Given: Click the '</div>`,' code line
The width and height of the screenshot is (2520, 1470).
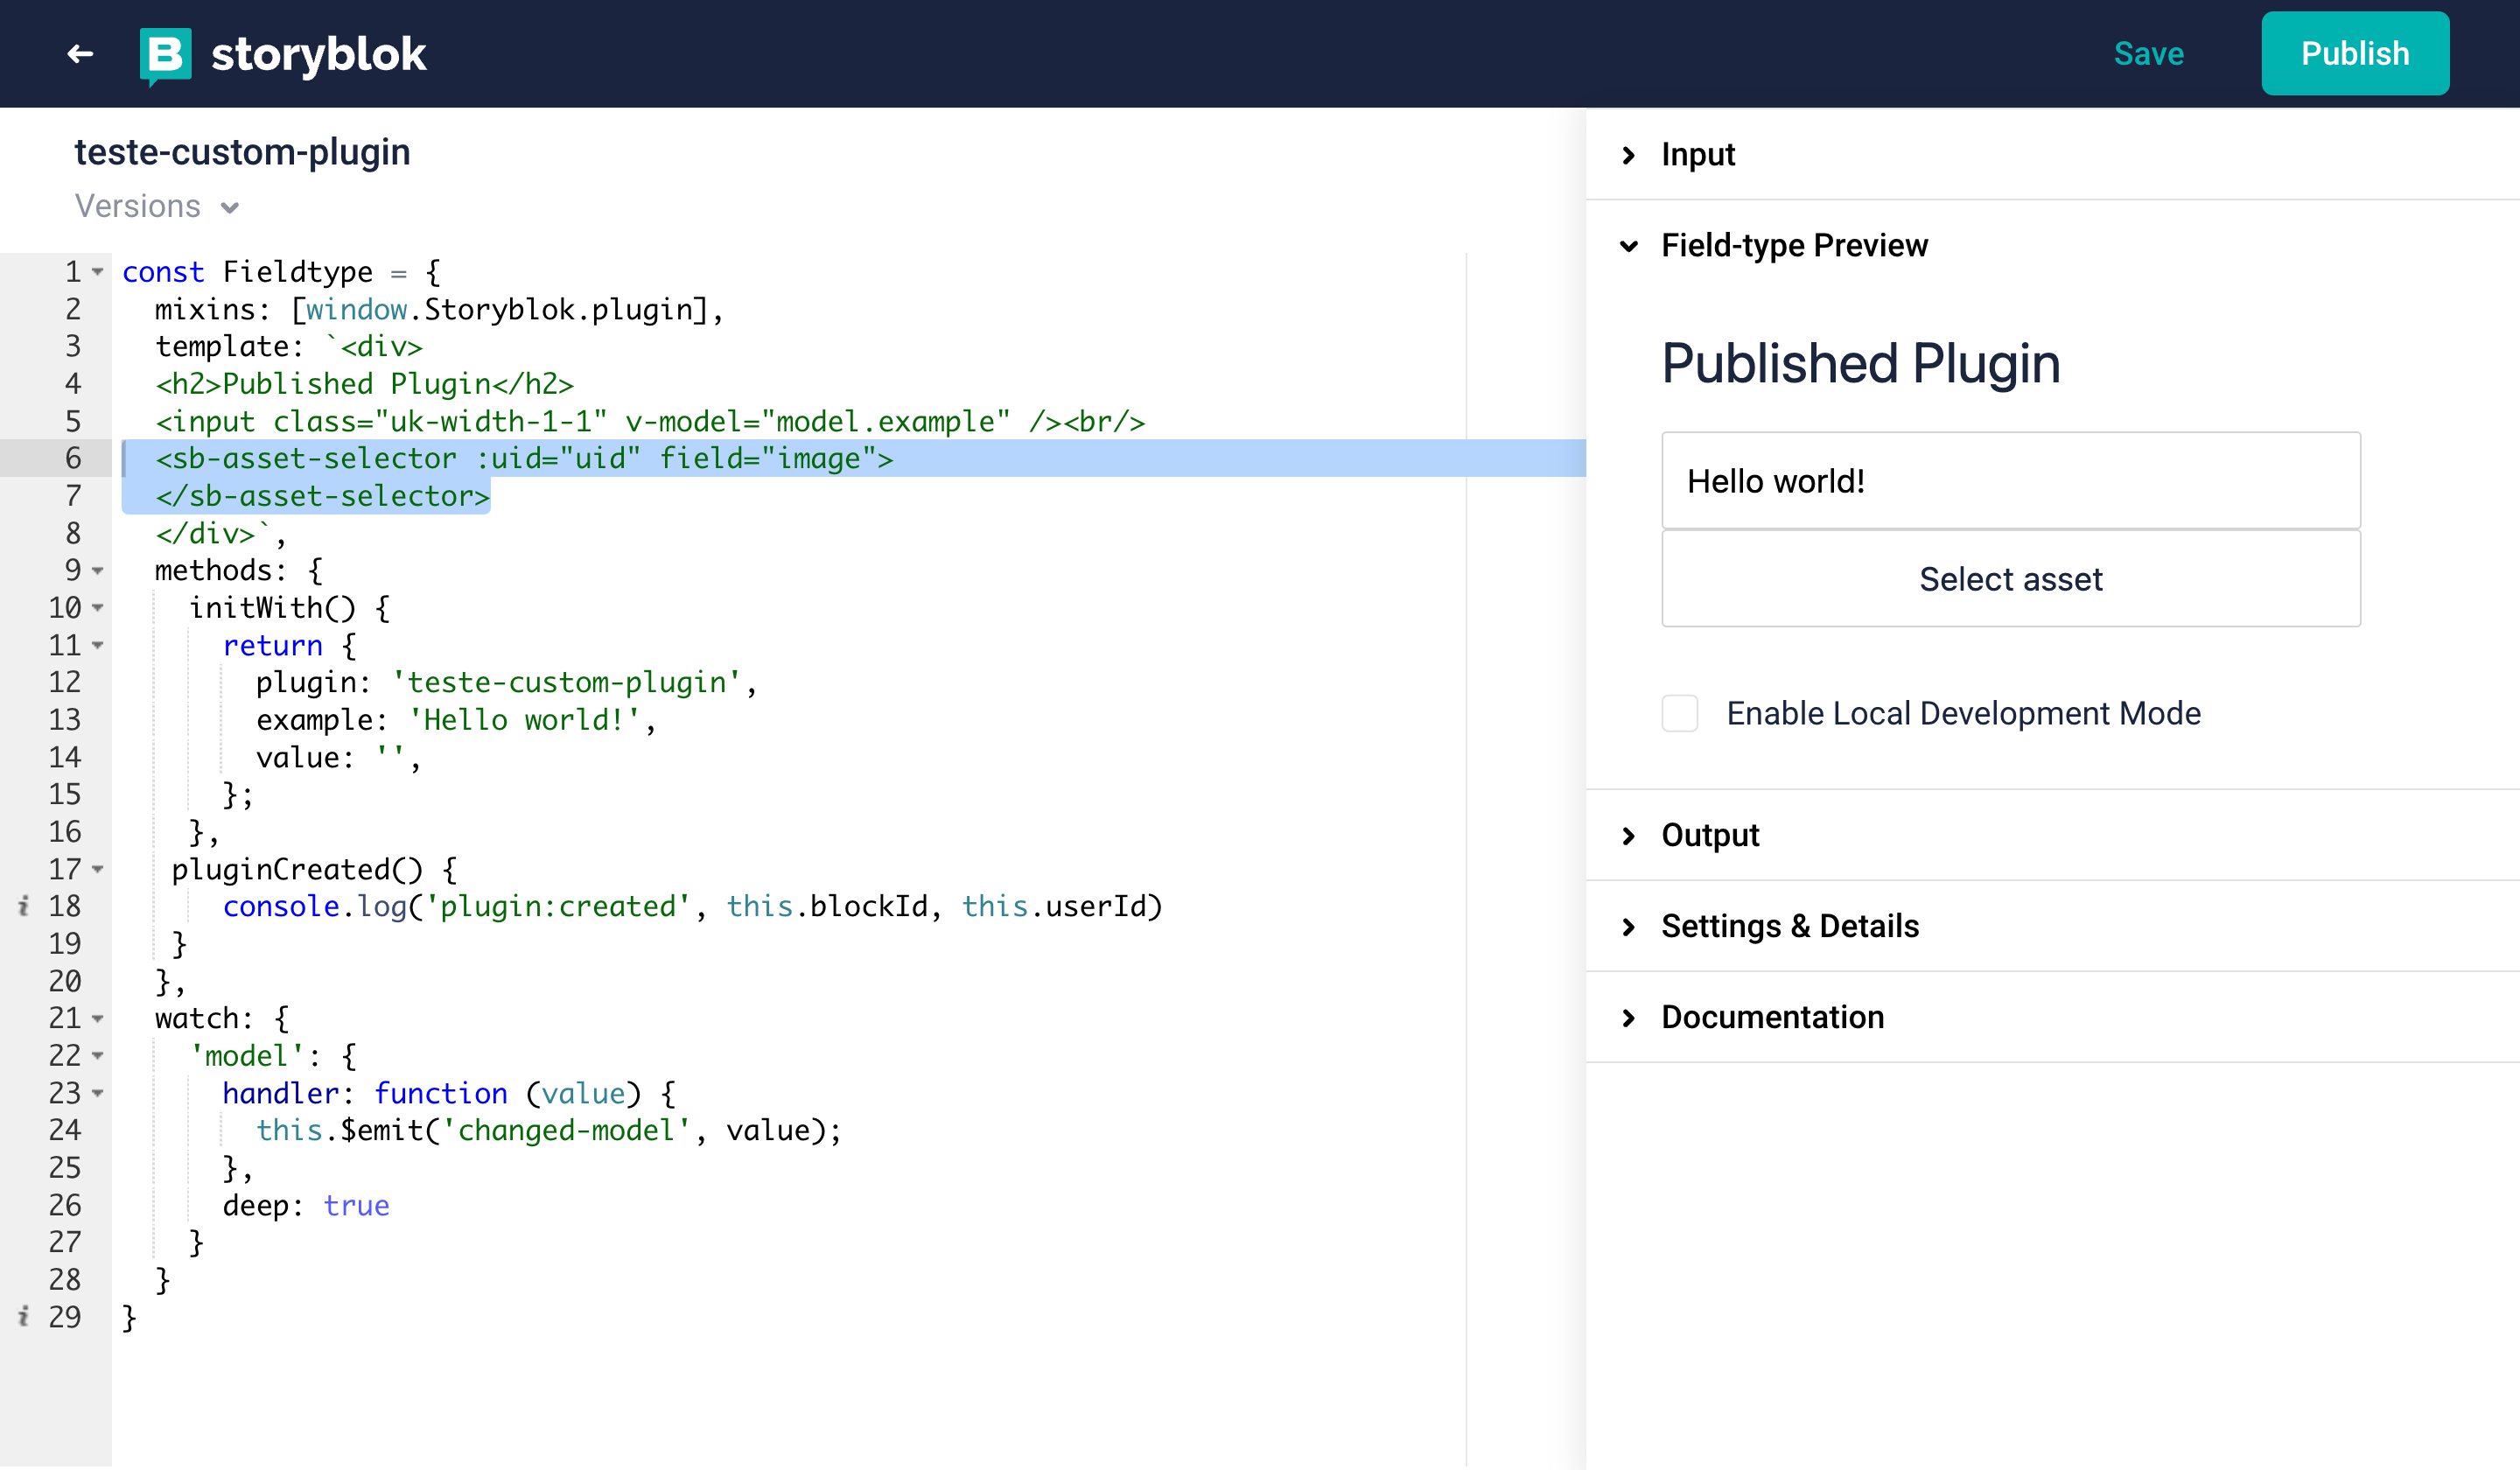Looking at the screenshot, I should tap(221, 534).
